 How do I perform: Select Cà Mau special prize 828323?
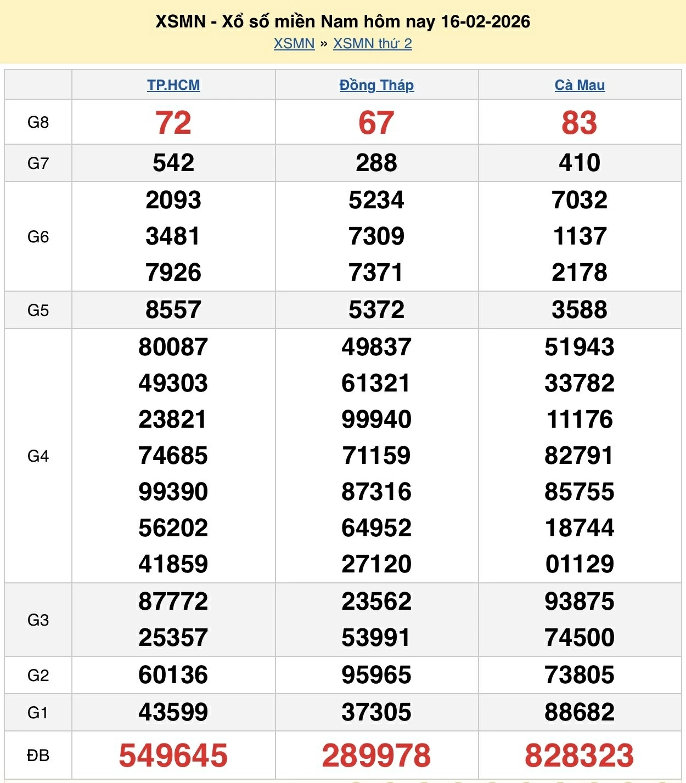point(580,755)
